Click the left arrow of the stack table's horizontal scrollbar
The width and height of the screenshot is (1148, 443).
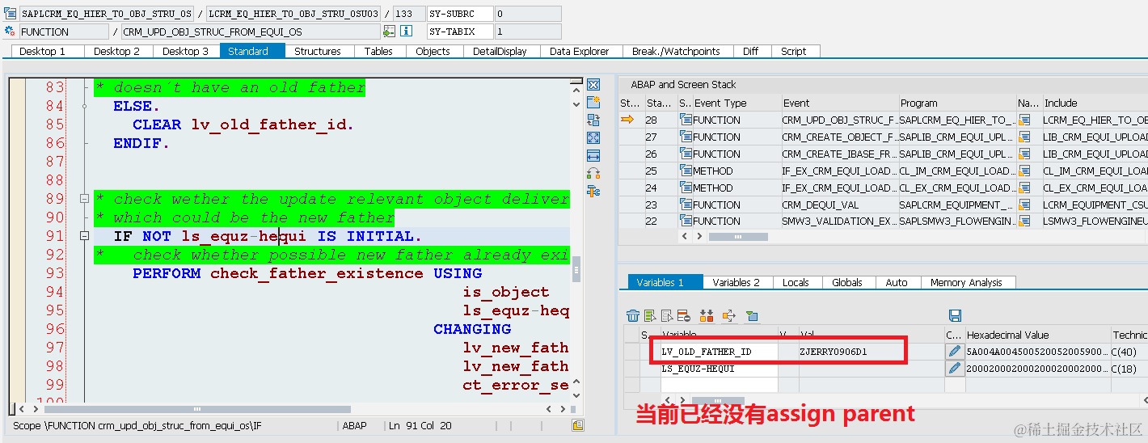pyautogui.click(x=686, y=237)
